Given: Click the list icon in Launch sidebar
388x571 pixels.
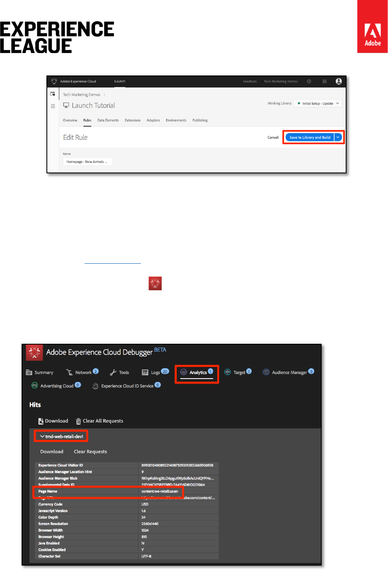Looking at the screenshot, I should 53,106.
